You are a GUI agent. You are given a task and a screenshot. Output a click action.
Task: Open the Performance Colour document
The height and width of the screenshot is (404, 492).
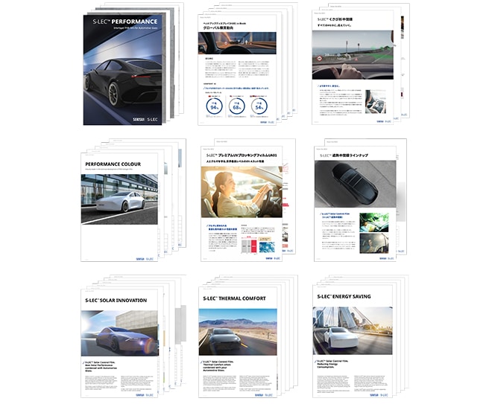119,207
